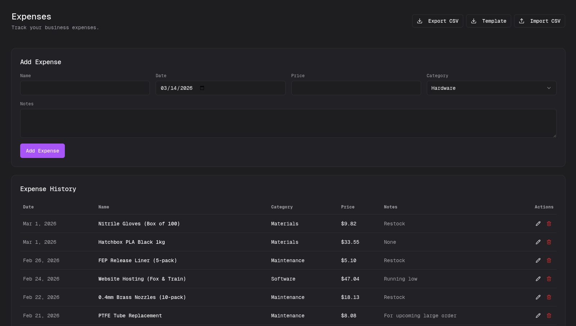Focus the Price input field
Image resolution: width=576 pixels, height=326 pixels.
coord(356,88)
